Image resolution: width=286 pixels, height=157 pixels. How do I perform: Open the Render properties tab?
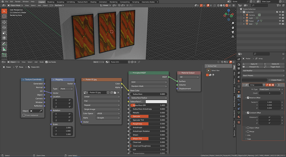point(239,64)
